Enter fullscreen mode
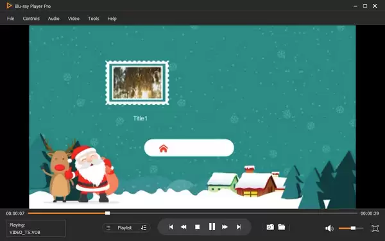Screen dimensions: 385x241 click(x=375, y=228)
